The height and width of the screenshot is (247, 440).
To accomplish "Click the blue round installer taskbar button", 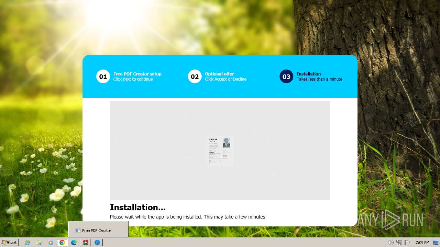I will coord(97,243).
